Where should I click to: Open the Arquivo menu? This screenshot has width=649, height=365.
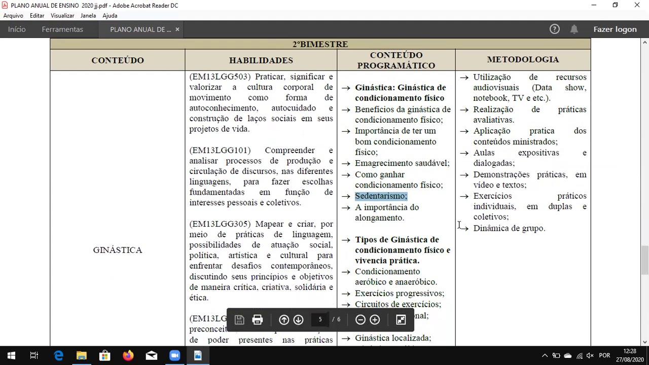pos(13,16)
